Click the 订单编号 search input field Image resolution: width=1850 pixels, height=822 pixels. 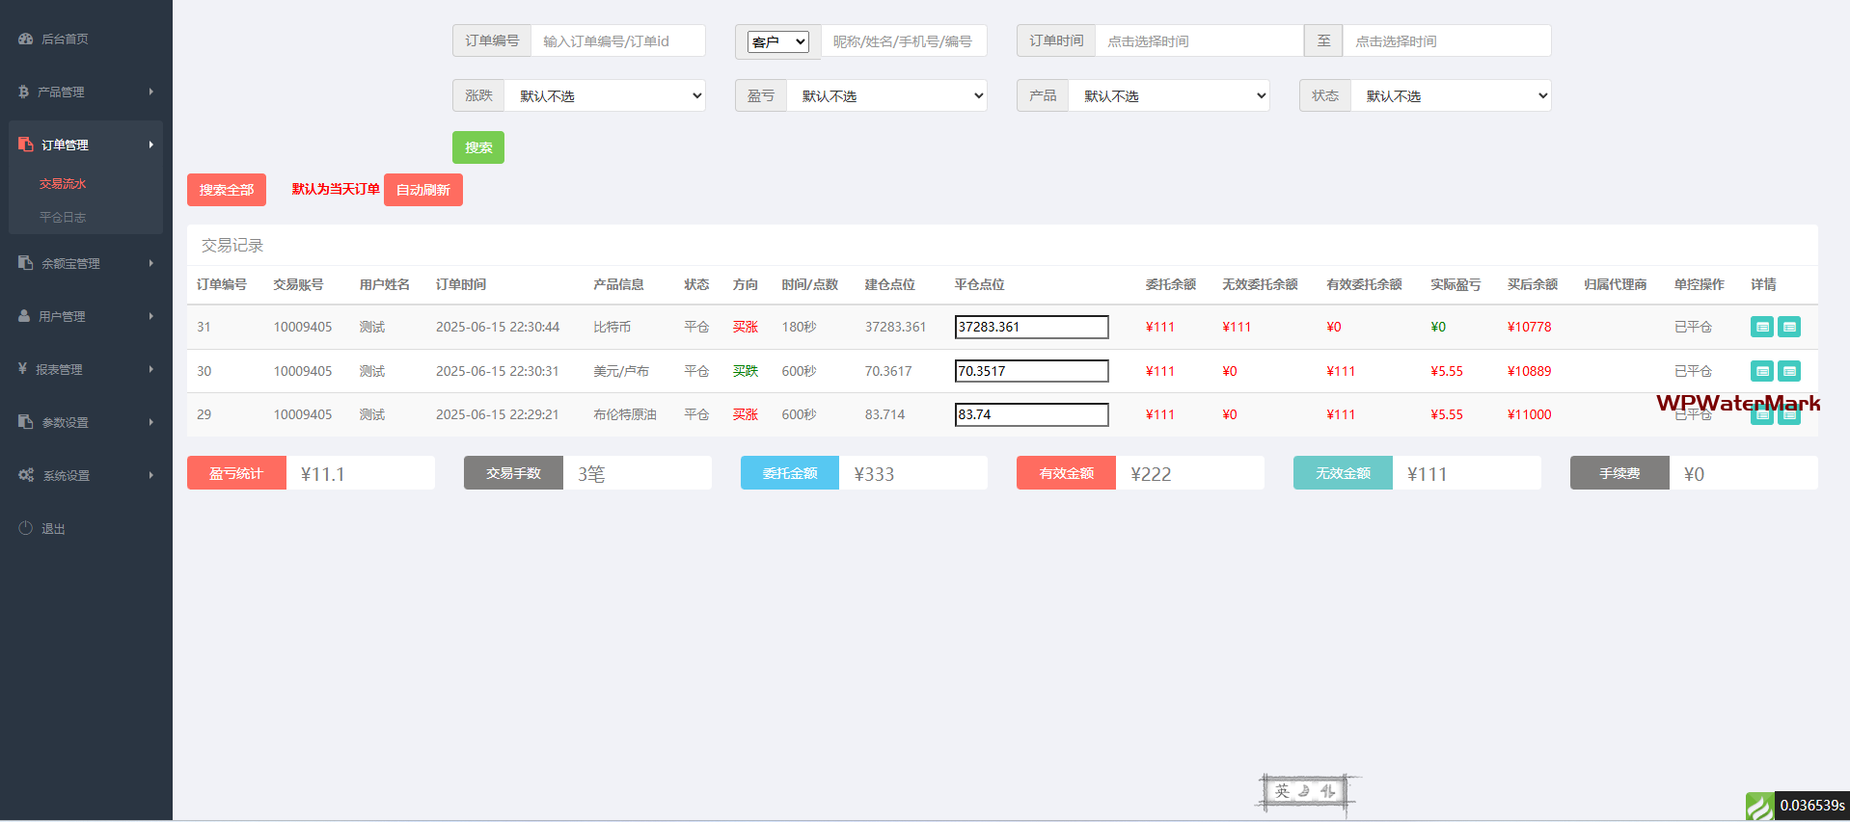(617, 41)
